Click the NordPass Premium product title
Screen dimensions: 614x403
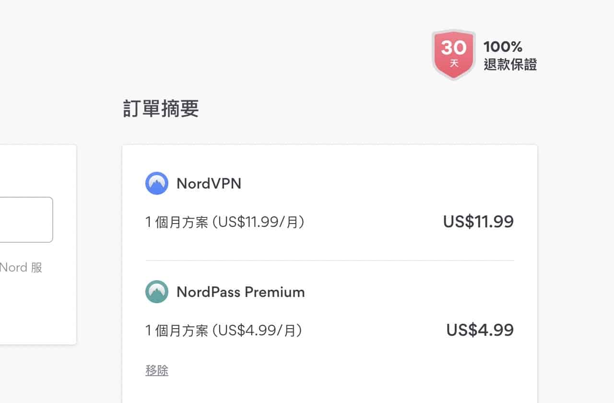pyautogui.click(x=241, y=292)
